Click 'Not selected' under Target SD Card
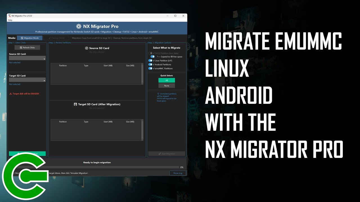Image resolution: width=360 pixels, height=202 pixels. click(15, 84)
